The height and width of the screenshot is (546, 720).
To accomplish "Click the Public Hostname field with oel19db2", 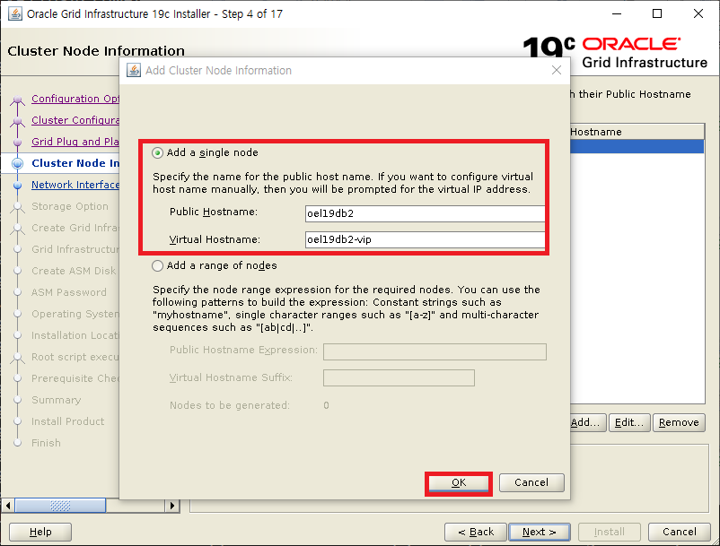I will pyautogui.click(x=425, y=213).
